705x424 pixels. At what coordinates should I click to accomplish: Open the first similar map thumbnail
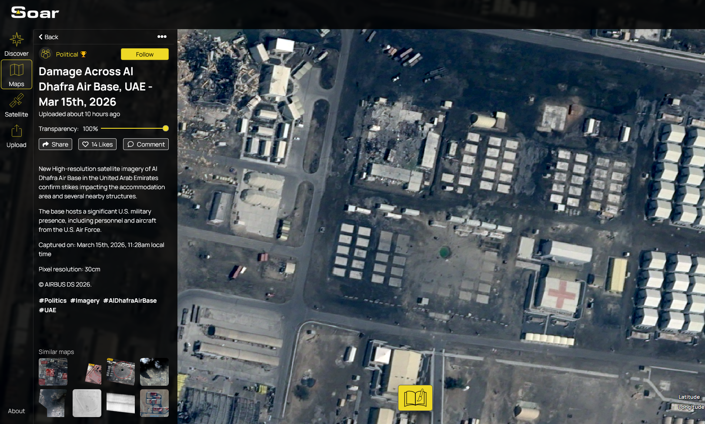[53, 372]
